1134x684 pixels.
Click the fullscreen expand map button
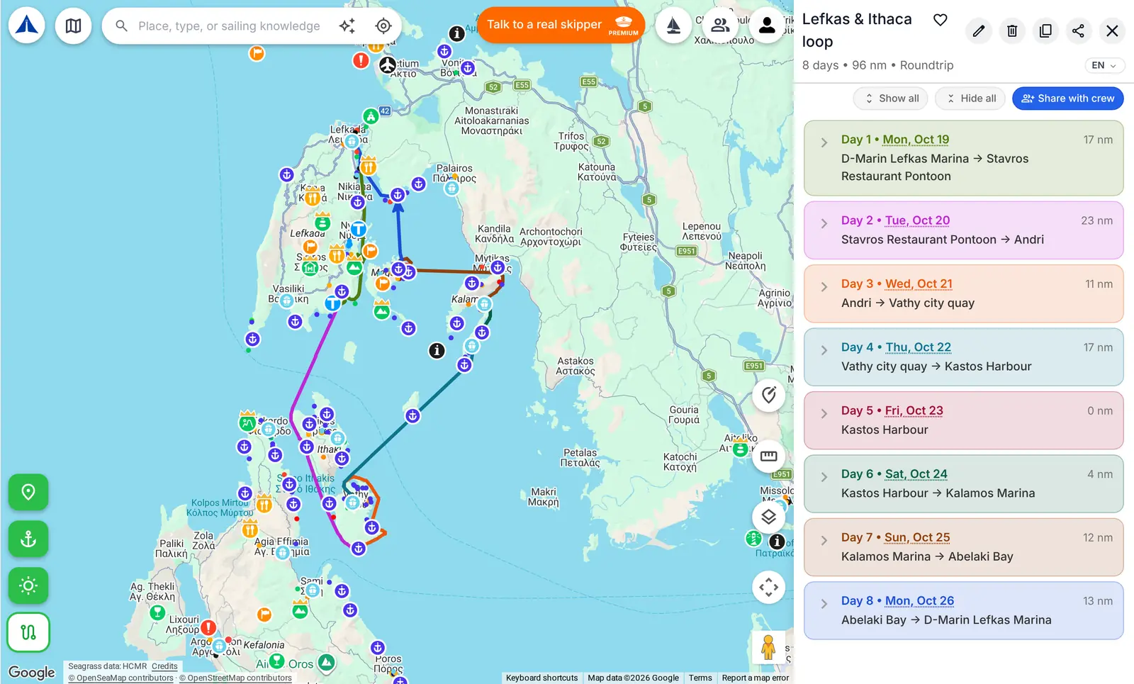pos(769,587)
